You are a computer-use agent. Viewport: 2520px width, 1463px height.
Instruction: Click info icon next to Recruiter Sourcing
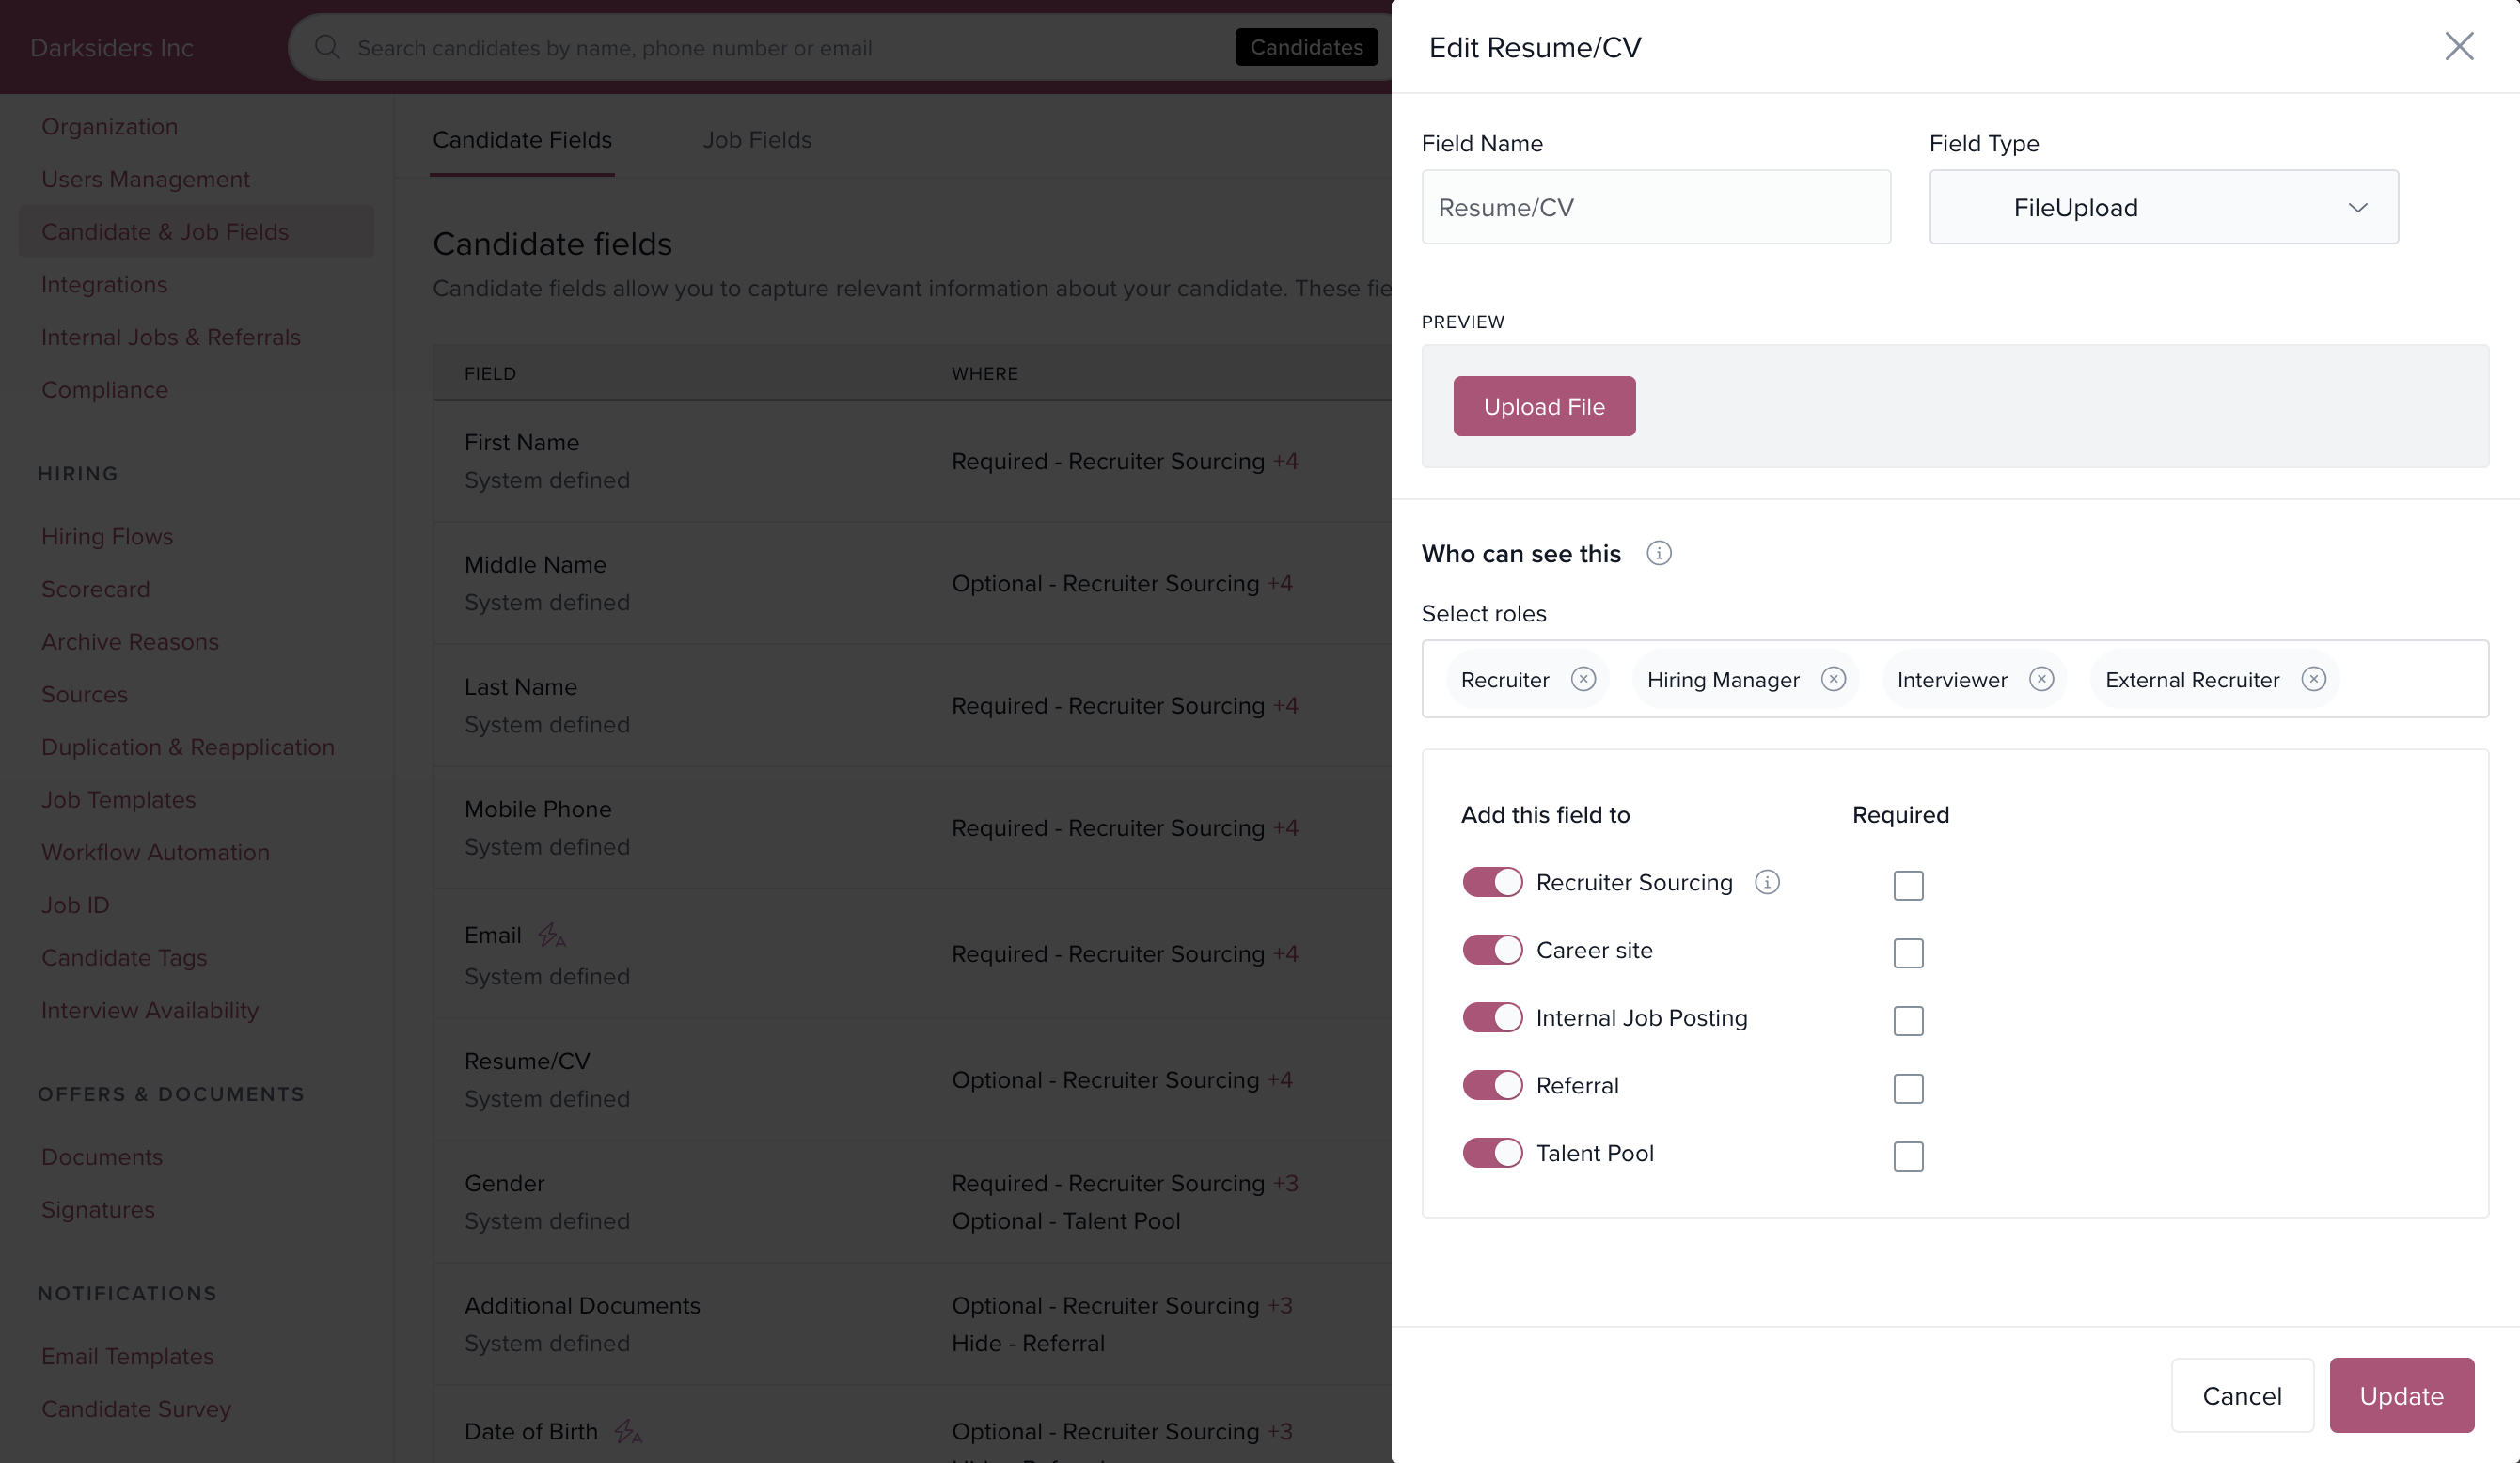[x=1767, y=882]
